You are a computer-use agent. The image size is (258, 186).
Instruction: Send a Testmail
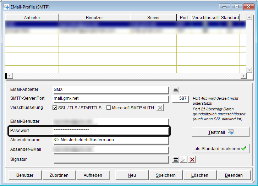point(221,132)
